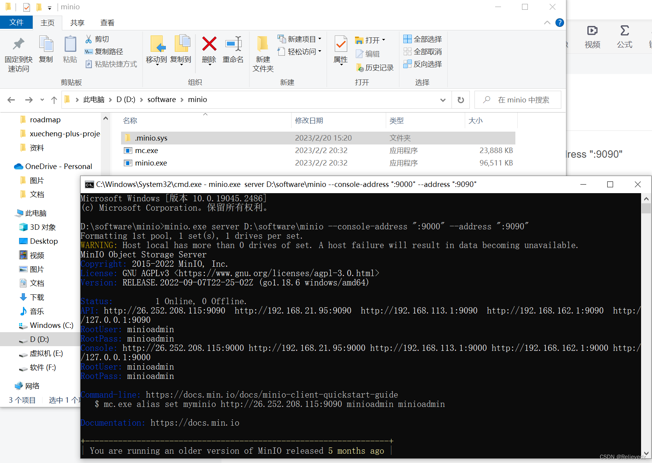The width and height of the screenshot is (652, 463).
Task: Switch to View (查看) tab
Action: [107, 23]
